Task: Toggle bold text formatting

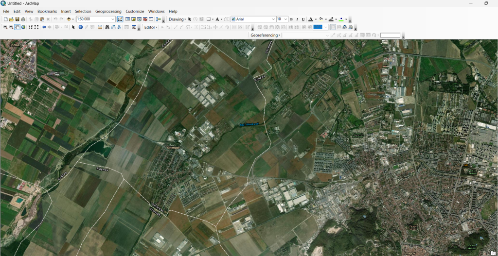Action: point(291,19)
